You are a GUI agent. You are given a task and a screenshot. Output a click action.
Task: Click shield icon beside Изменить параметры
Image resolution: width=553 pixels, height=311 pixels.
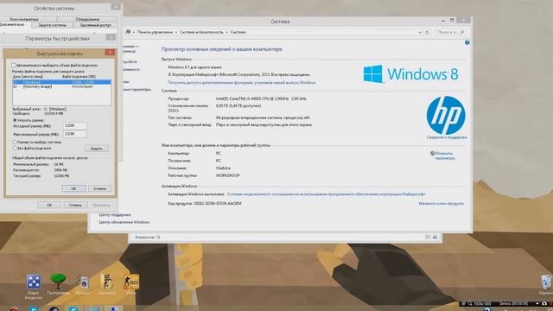(432, 154)
